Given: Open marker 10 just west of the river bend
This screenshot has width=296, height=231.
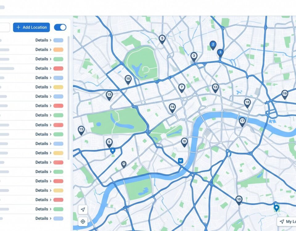Looking at the screenshot, I should [184, 142].
